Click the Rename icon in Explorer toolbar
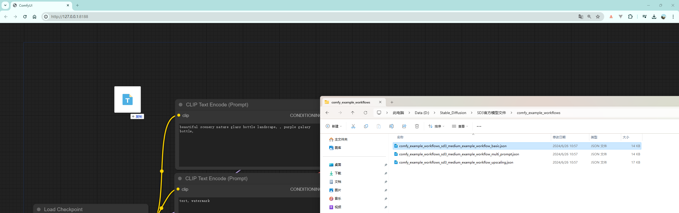The height and width of the screenshot is (213, 679). click(391, 126)
